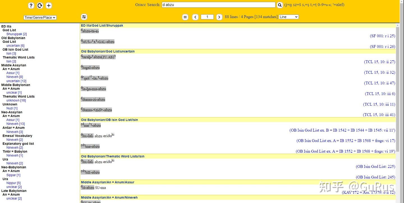Screen dimensions: 404x203
Task: Click heading Old Babylonian/God List/uncertain
Action: [108, 51]
